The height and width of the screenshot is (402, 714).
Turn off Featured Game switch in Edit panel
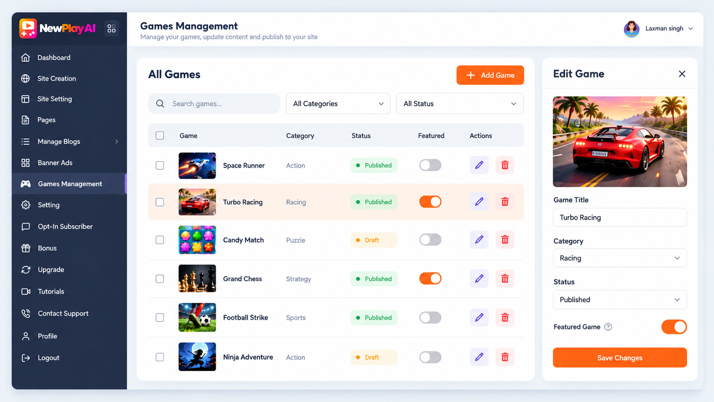[x=674, y=327]
